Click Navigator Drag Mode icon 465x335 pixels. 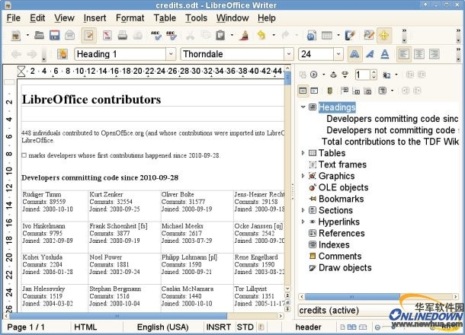386,75
